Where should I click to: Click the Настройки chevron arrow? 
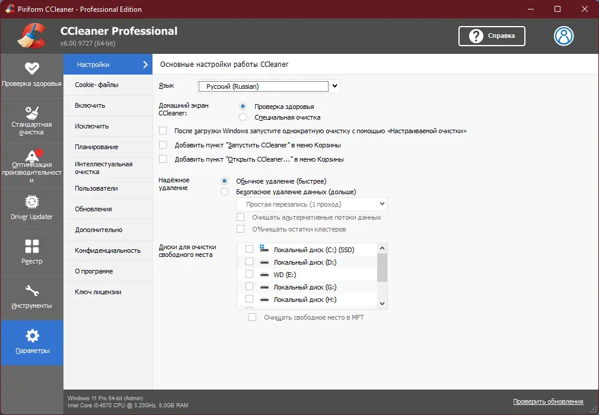coord(145,65)
